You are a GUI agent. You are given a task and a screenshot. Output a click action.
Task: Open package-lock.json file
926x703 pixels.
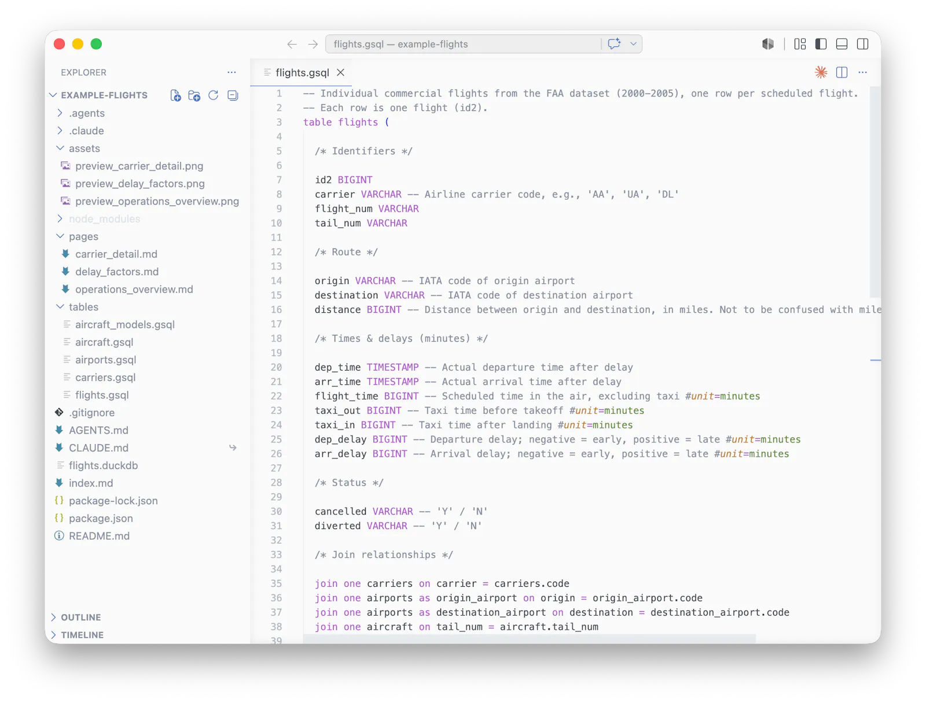tap(113, 501)
